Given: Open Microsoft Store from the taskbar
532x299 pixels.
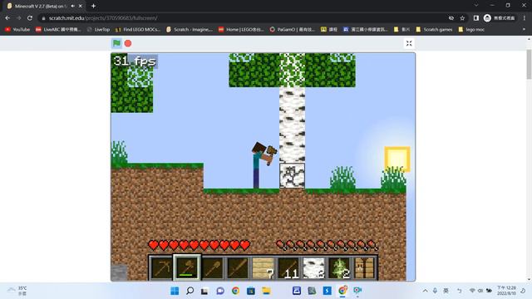Looking at the screenshot, I should [251, 291].
